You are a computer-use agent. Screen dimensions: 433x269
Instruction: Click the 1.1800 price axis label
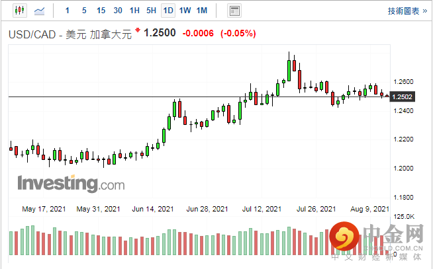pyautogui.click(x=403, y=198)
